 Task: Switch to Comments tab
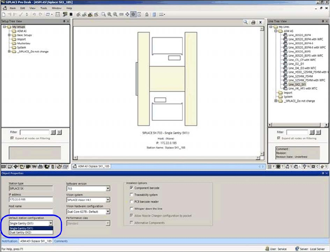(61, 241)
